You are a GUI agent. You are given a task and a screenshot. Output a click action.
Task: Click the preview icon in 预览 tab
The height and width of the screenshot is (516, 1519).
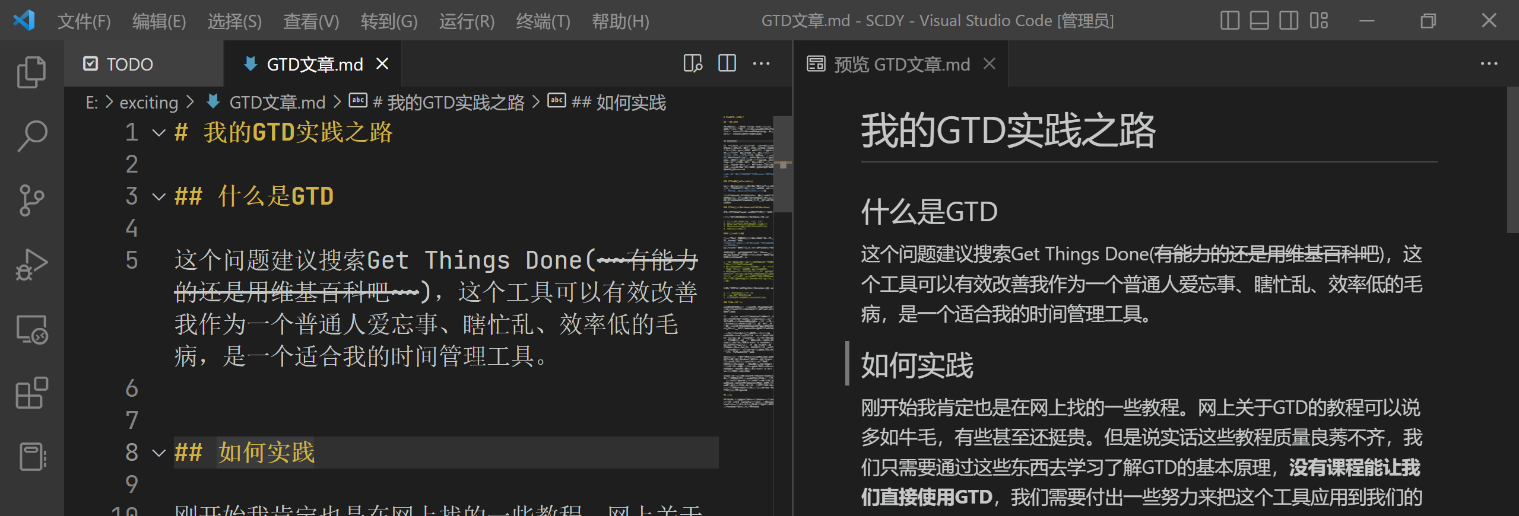point(816,63)
